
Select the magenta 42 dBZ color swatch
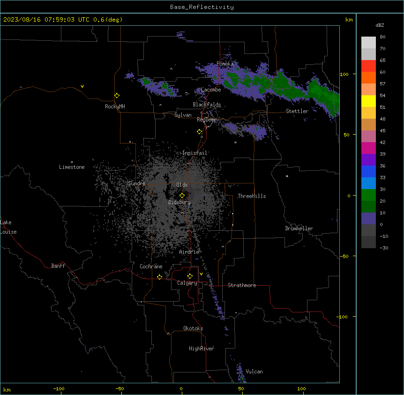pos(368,148)
